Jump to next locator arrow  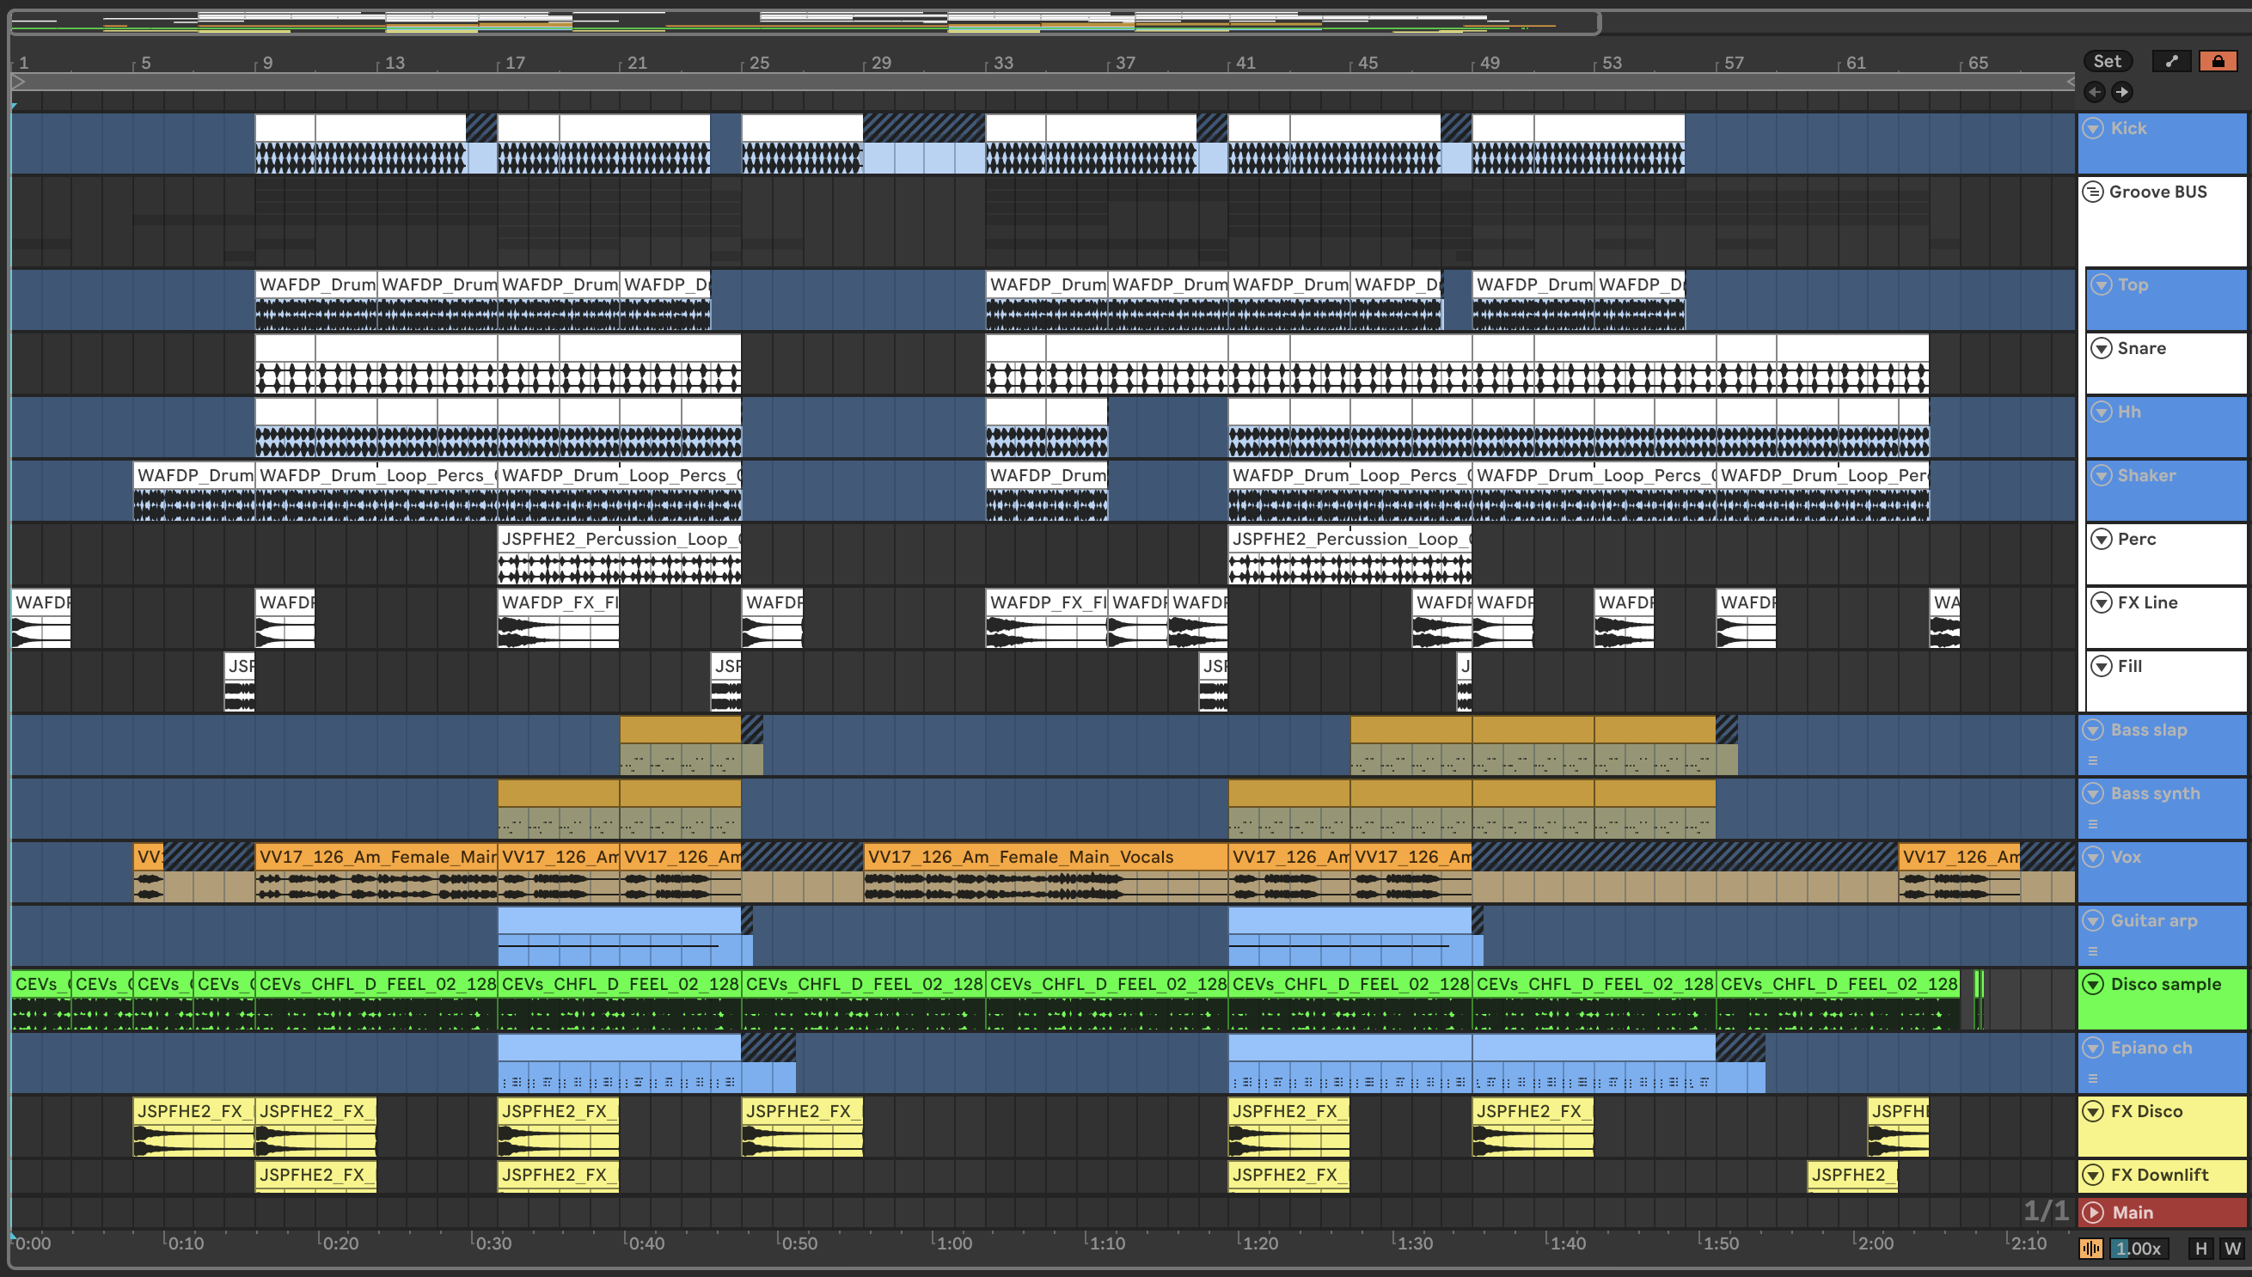click(2121, 91)
